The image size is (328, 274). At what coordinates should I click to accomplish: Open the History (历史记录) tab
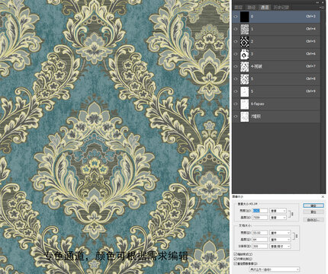click(x=281, y=8)
